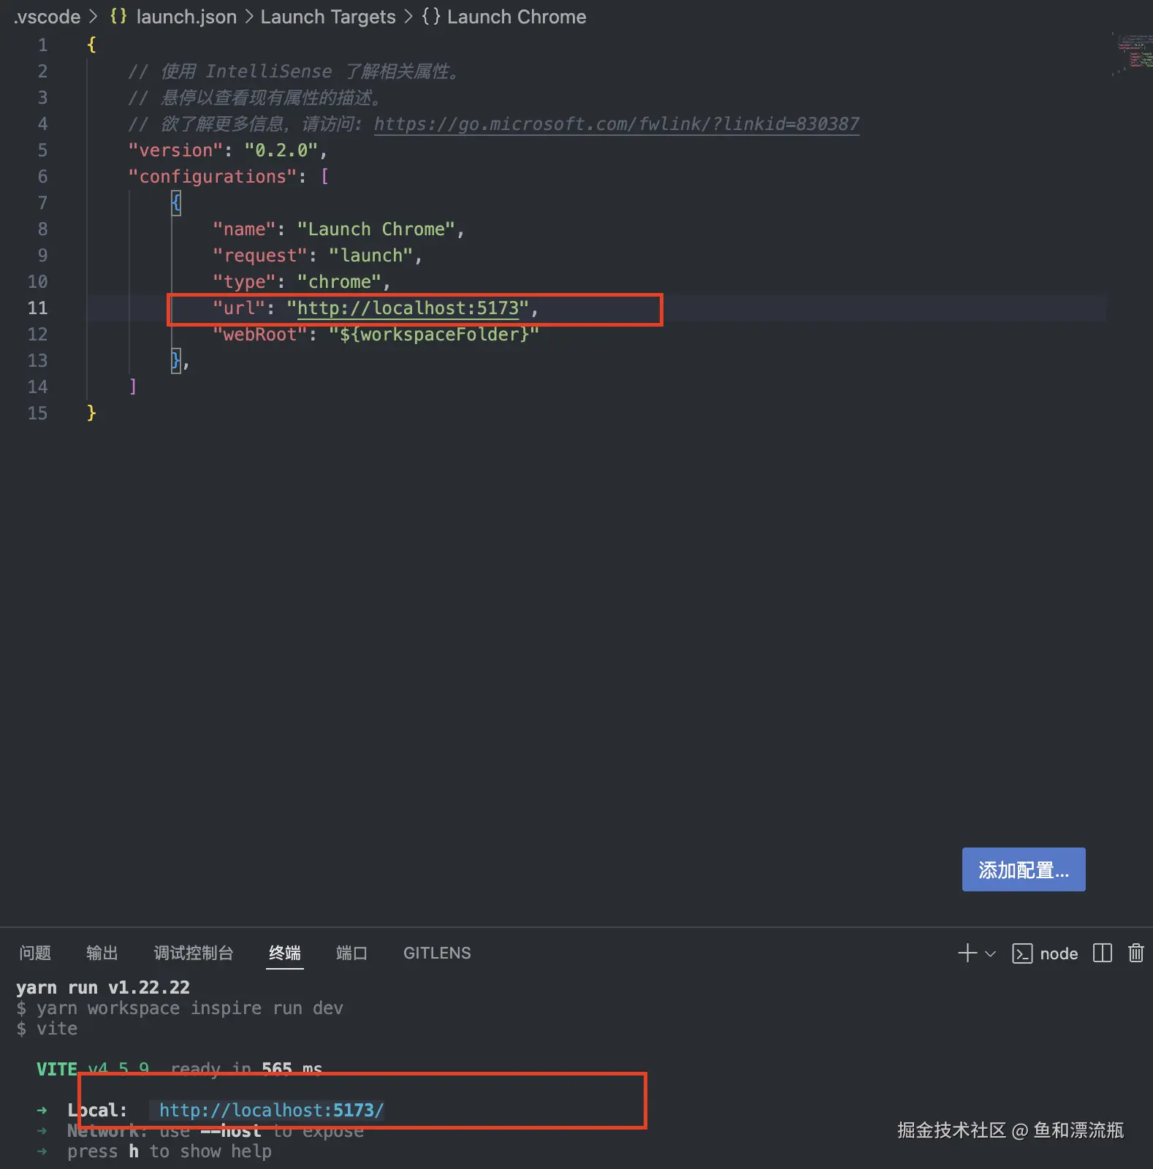1153x1169 pixels.
Task: Click the 添加配置... button
Action: point(1024,869)
